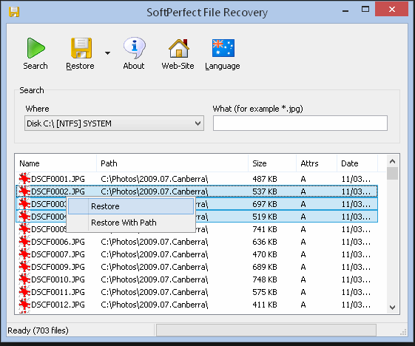Choose Restore from the context menu
Screen dimensions: 415x346
pos(131,206)
